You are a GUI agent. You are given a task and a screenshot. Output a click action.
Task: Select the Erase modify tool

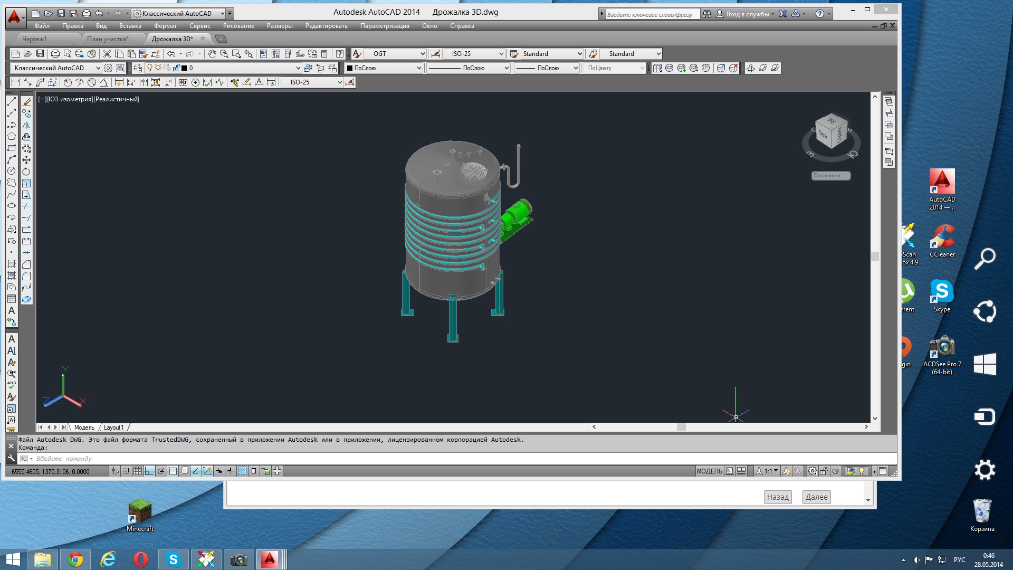tap(26, 101)
